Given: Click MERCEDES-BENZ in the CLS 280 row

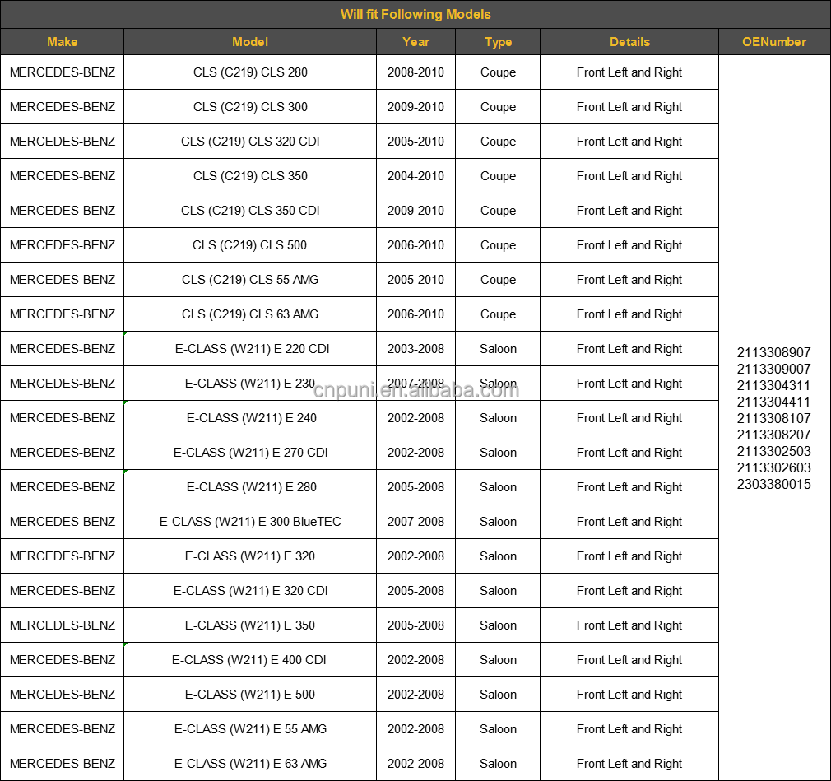Looking at the screenshot, I should [x=62, y=72].
